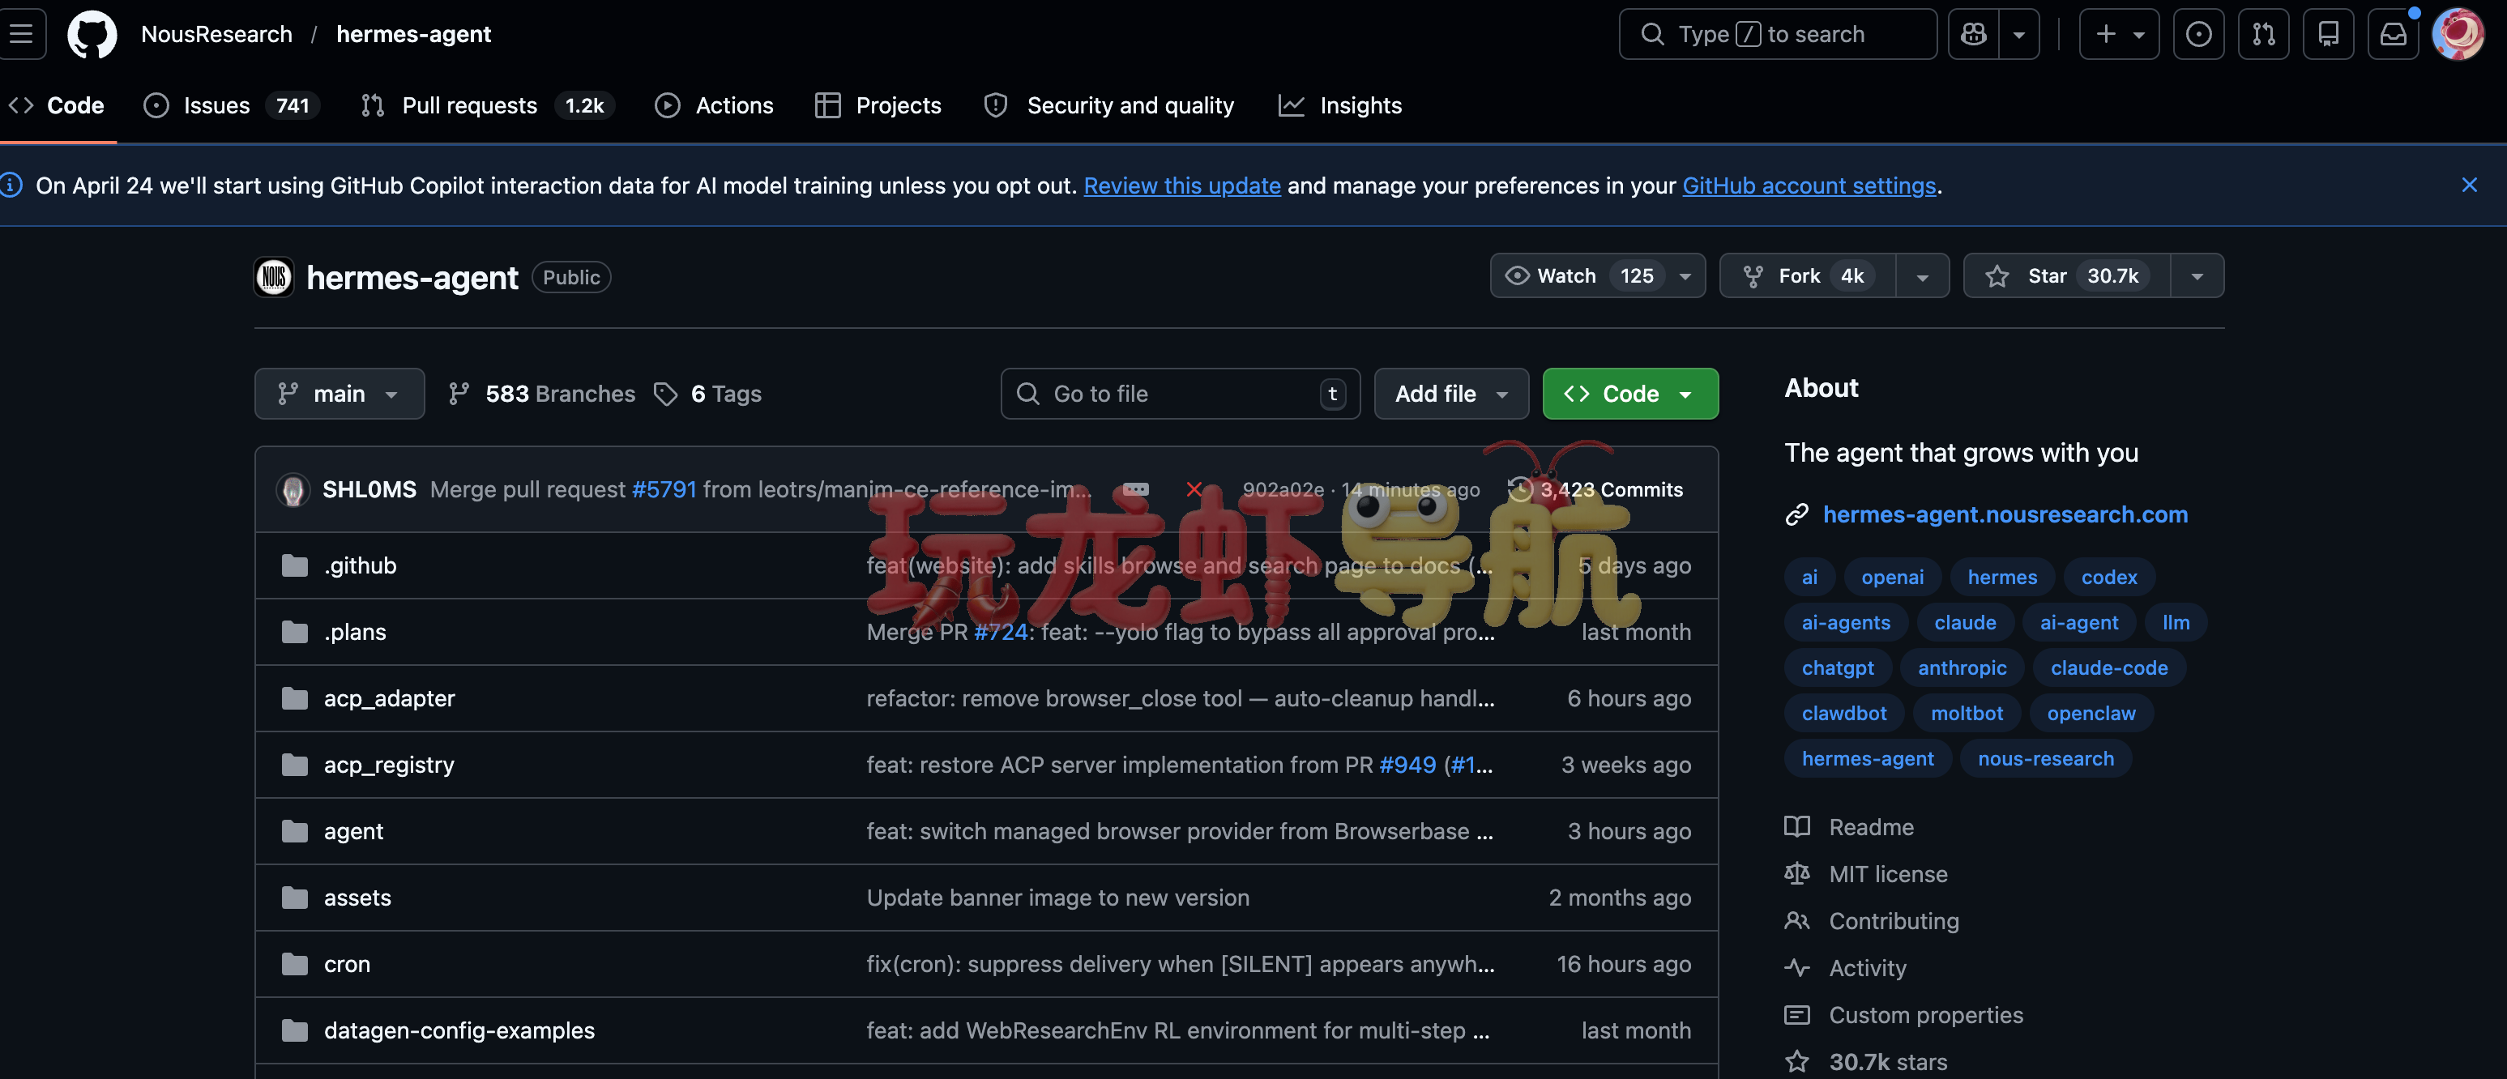Click NousResearch organization link
The image size is (2507, 1079).
(216, 34)
